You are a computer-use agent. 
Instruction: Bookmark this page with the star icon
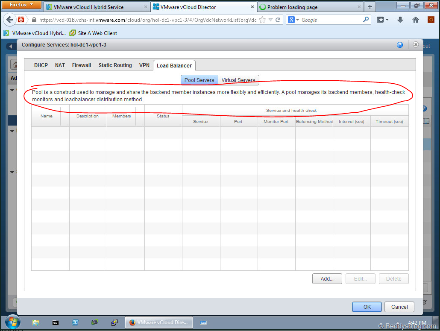pyautogui.click(x=262, y=20)
